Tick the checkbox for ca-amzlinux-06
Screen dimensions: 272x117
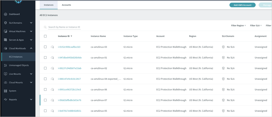pos(45,89)
